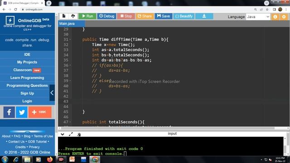Open the IDE sidebar item
The width and height of the screenshot is (290, 163).
click(27, 54)
